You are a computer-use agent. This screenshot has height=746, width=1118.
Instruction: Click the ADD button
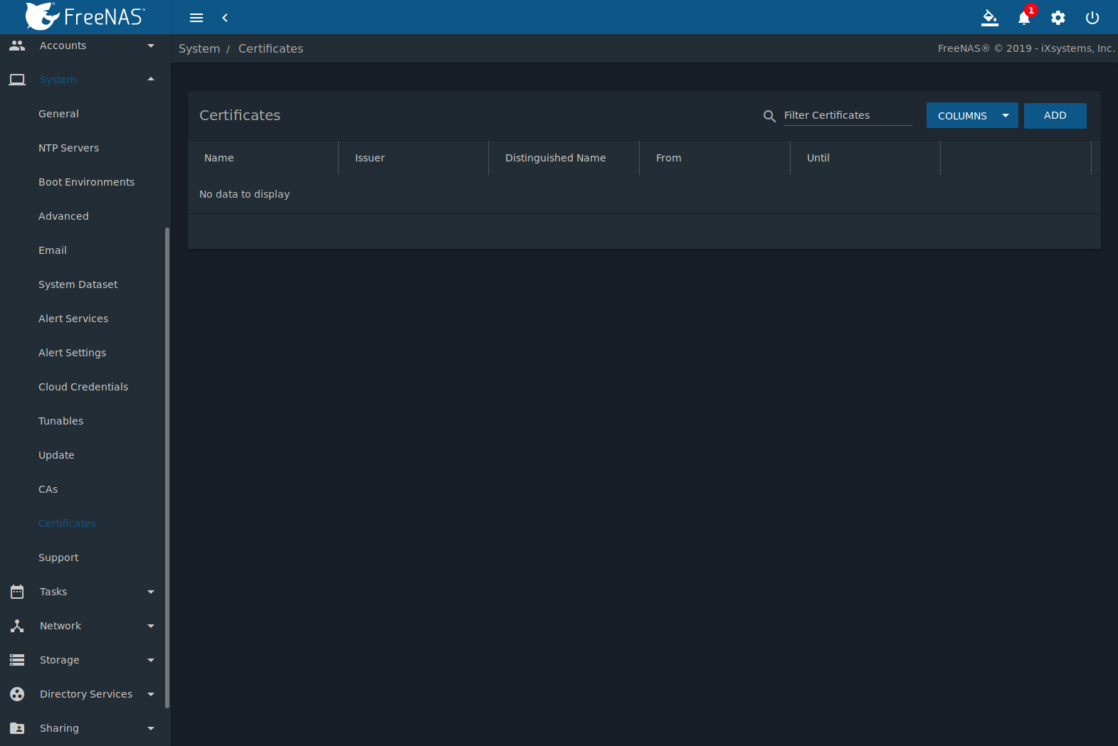click(x=1055, y=116)
